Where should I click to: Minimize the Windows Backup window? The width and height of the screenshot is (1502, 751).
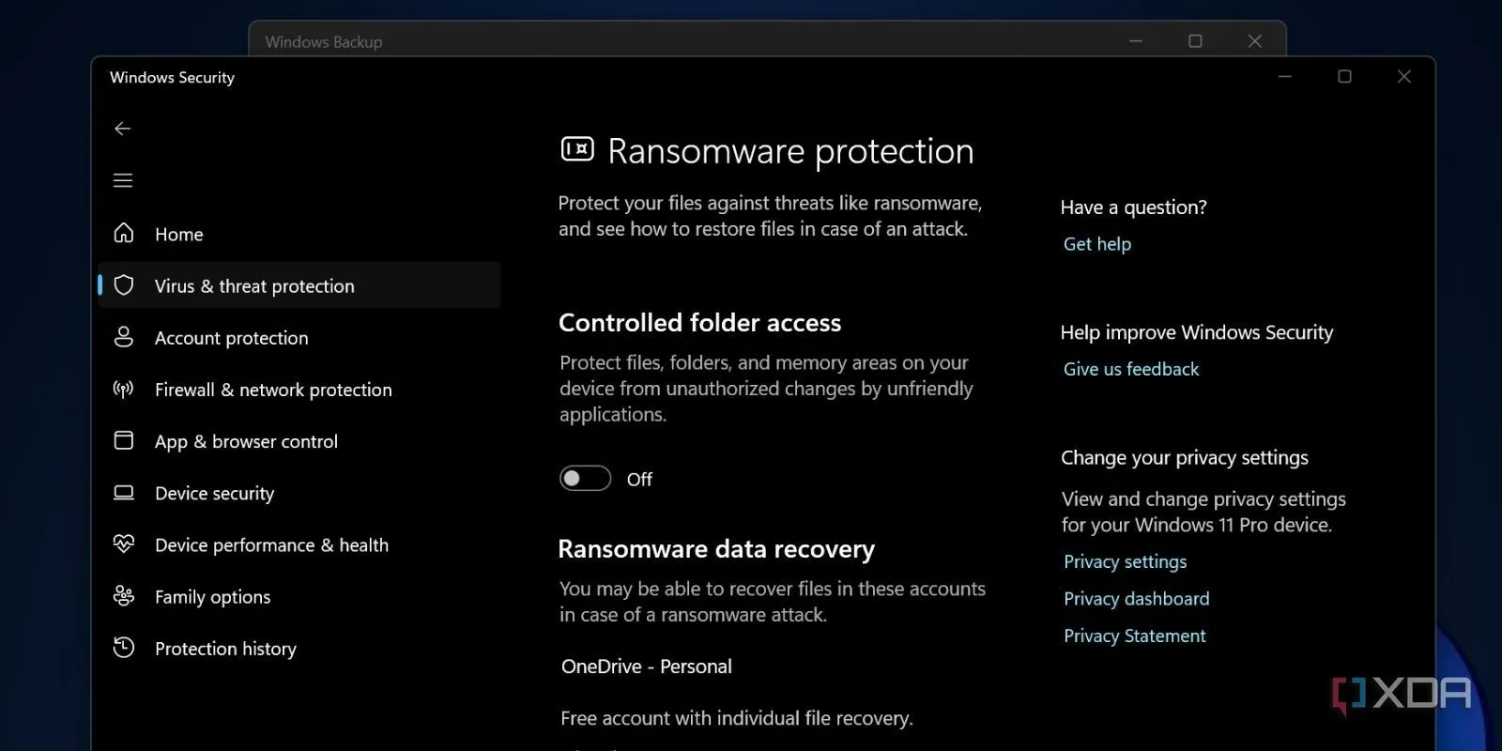point(1136,41)
